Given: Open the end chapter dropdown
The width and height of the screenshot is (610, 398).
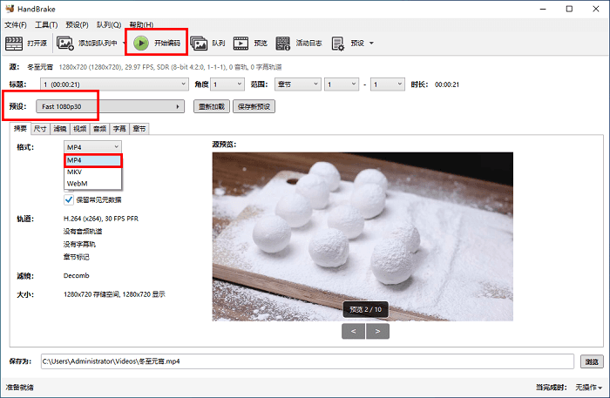Looking at the screenshot, I should 388,84.
